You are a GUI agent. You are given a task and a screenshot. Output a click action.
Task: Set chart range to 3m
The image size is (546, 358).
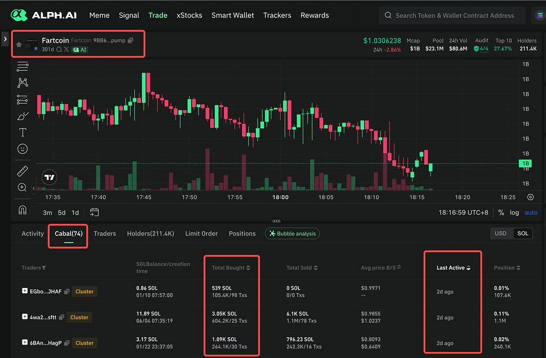(x=47, y=213)
